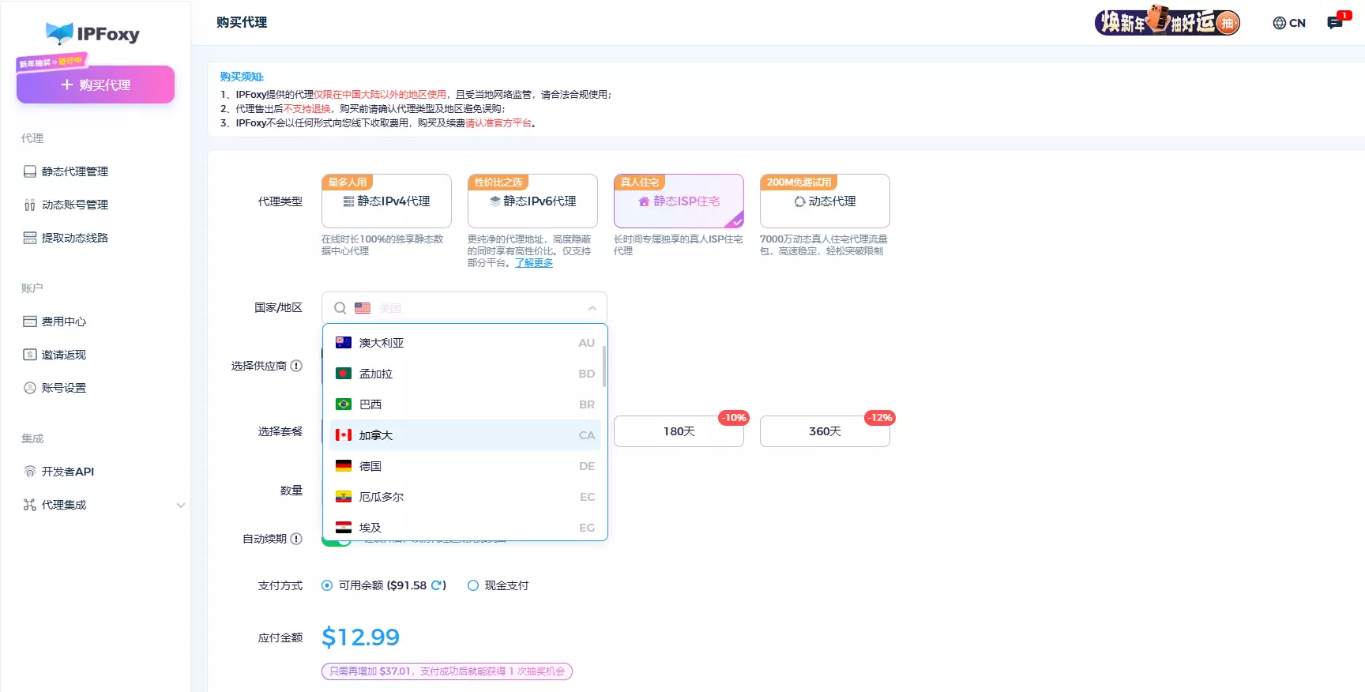Image resolution: width=1365 pixels, height=692 pixels.
Task: Click the info icon beside 选择供应商
Action: point(296,366)
